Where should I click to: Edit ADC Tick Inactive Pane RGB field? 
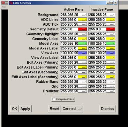coord(97,24)
